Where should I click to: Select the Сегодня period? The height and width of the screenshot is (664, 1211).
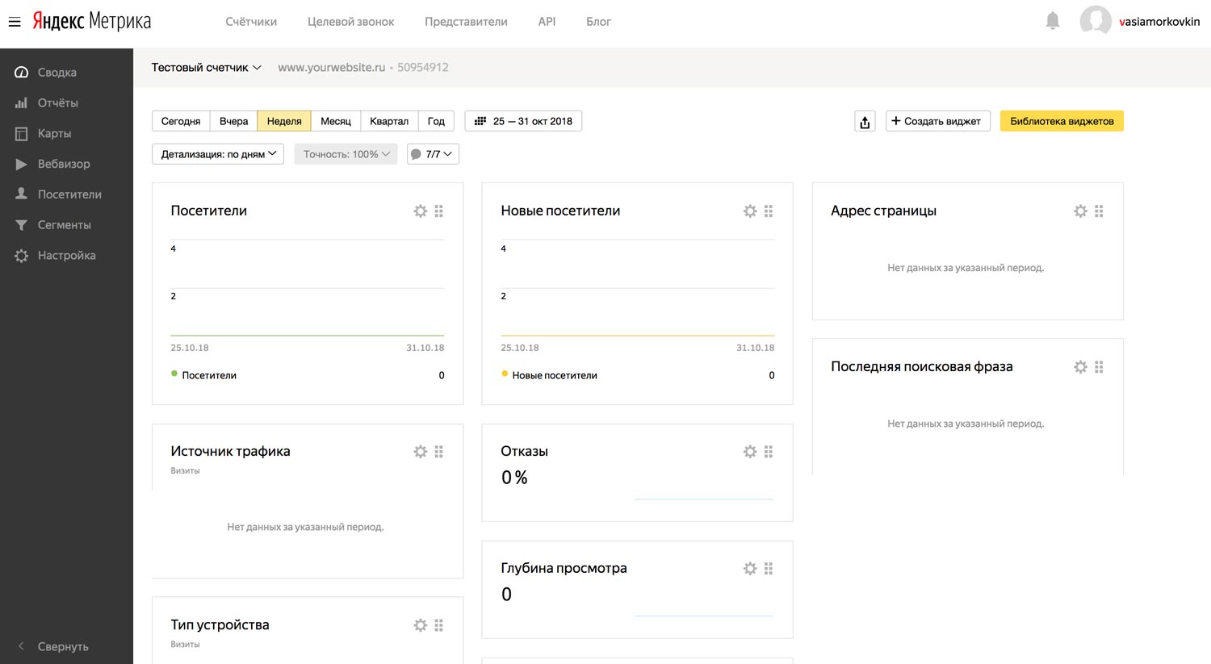coord(181,121)
